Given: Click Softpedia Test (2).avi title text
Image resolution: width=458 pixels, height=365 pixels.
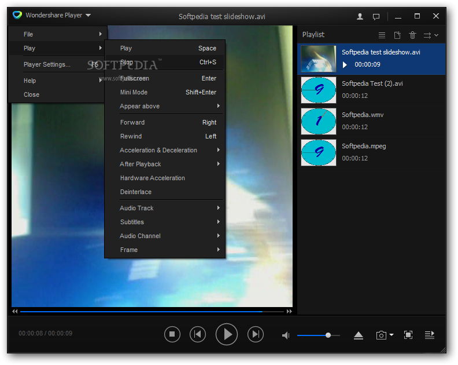Looking at the screenshot, I should pos(372,83).
